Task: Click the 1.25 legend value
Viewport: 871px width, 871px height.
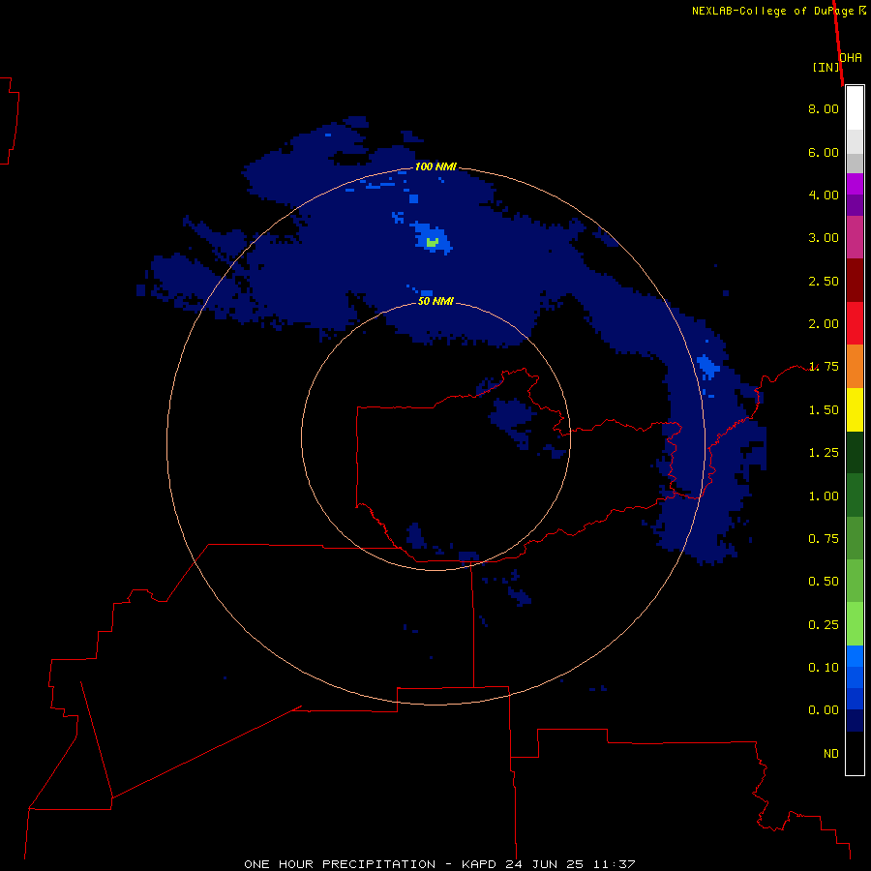Action: [x=824, y=453]
